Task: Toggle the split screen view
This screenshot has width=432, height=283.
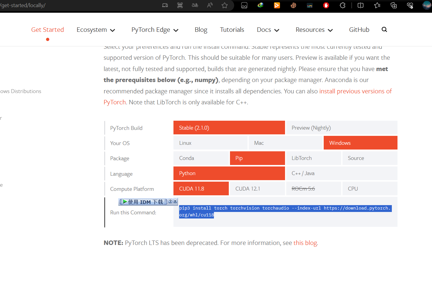Action: tap(361, 5)
